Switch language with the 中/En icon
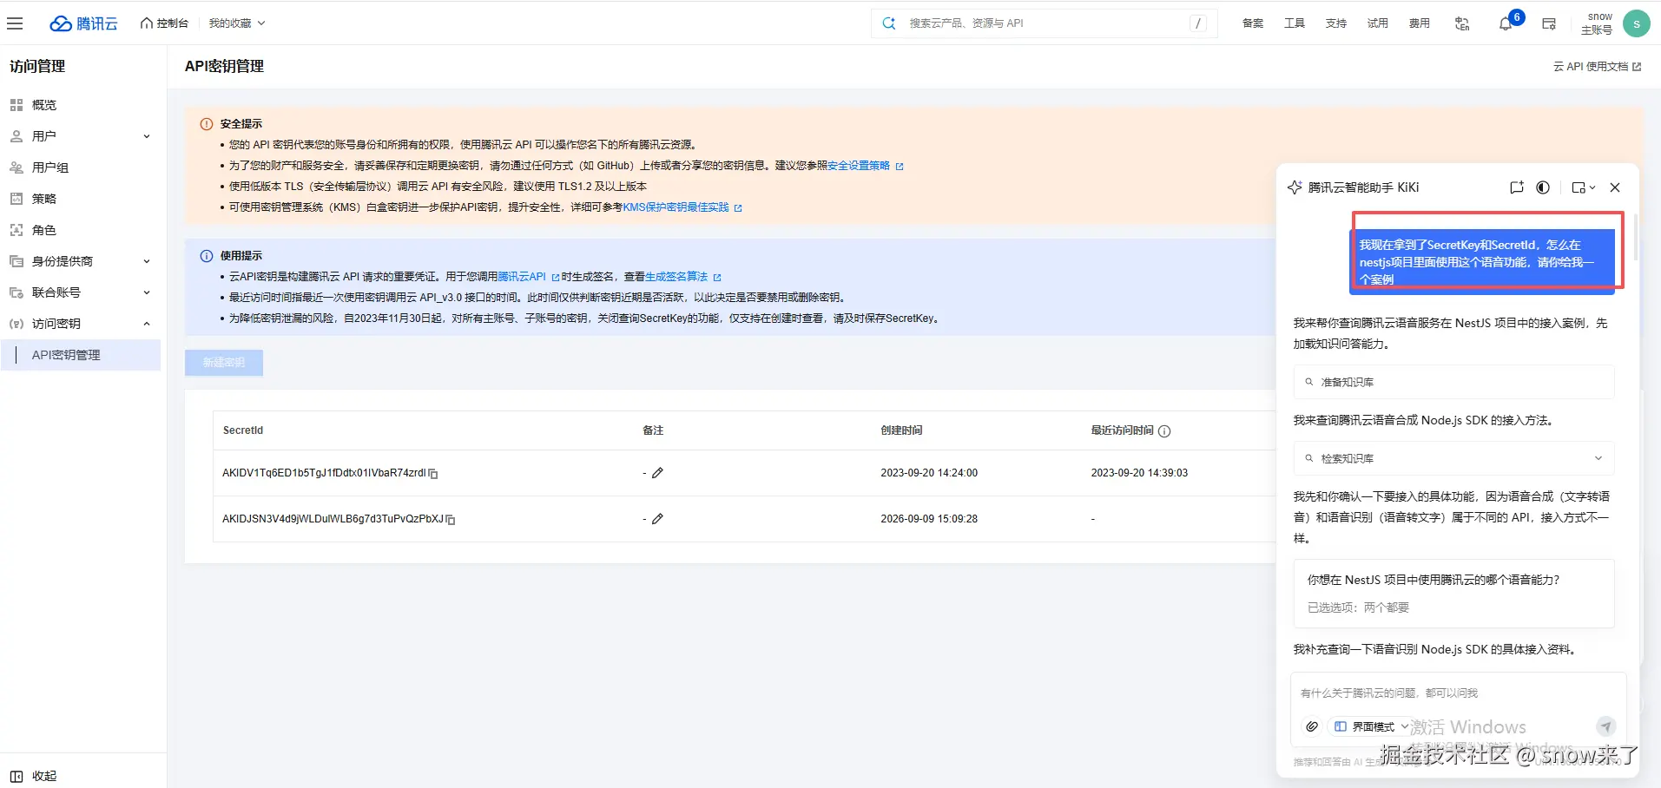Image resolution: width=1661 pixels, height=788 pixels. 1462,23
